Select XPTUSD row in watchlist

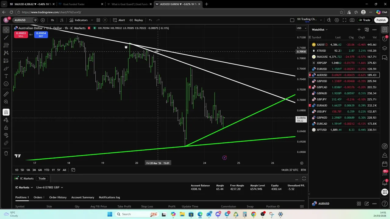(x=344, y=130)
